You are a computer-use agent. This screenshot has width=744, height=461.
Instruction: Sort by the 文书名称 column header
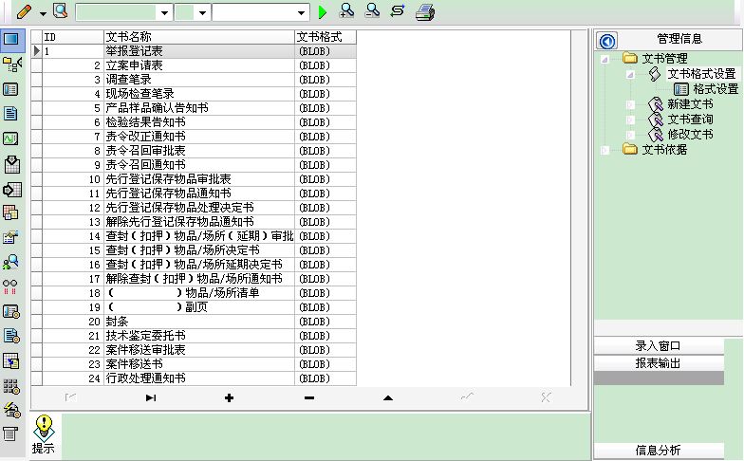(x=199, y=37)
